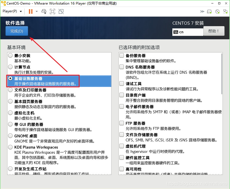230x189 pixels.
Task: Select the 虚拟化主机 radio button
Action: pyautogui.click(x=10, y=113)
